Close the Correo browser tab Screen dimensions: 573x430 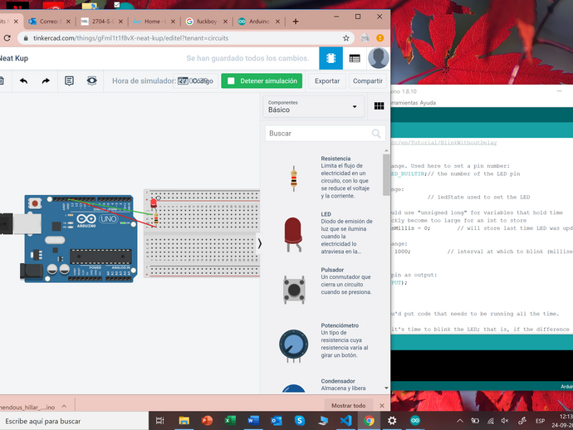[x=68, y=22]
